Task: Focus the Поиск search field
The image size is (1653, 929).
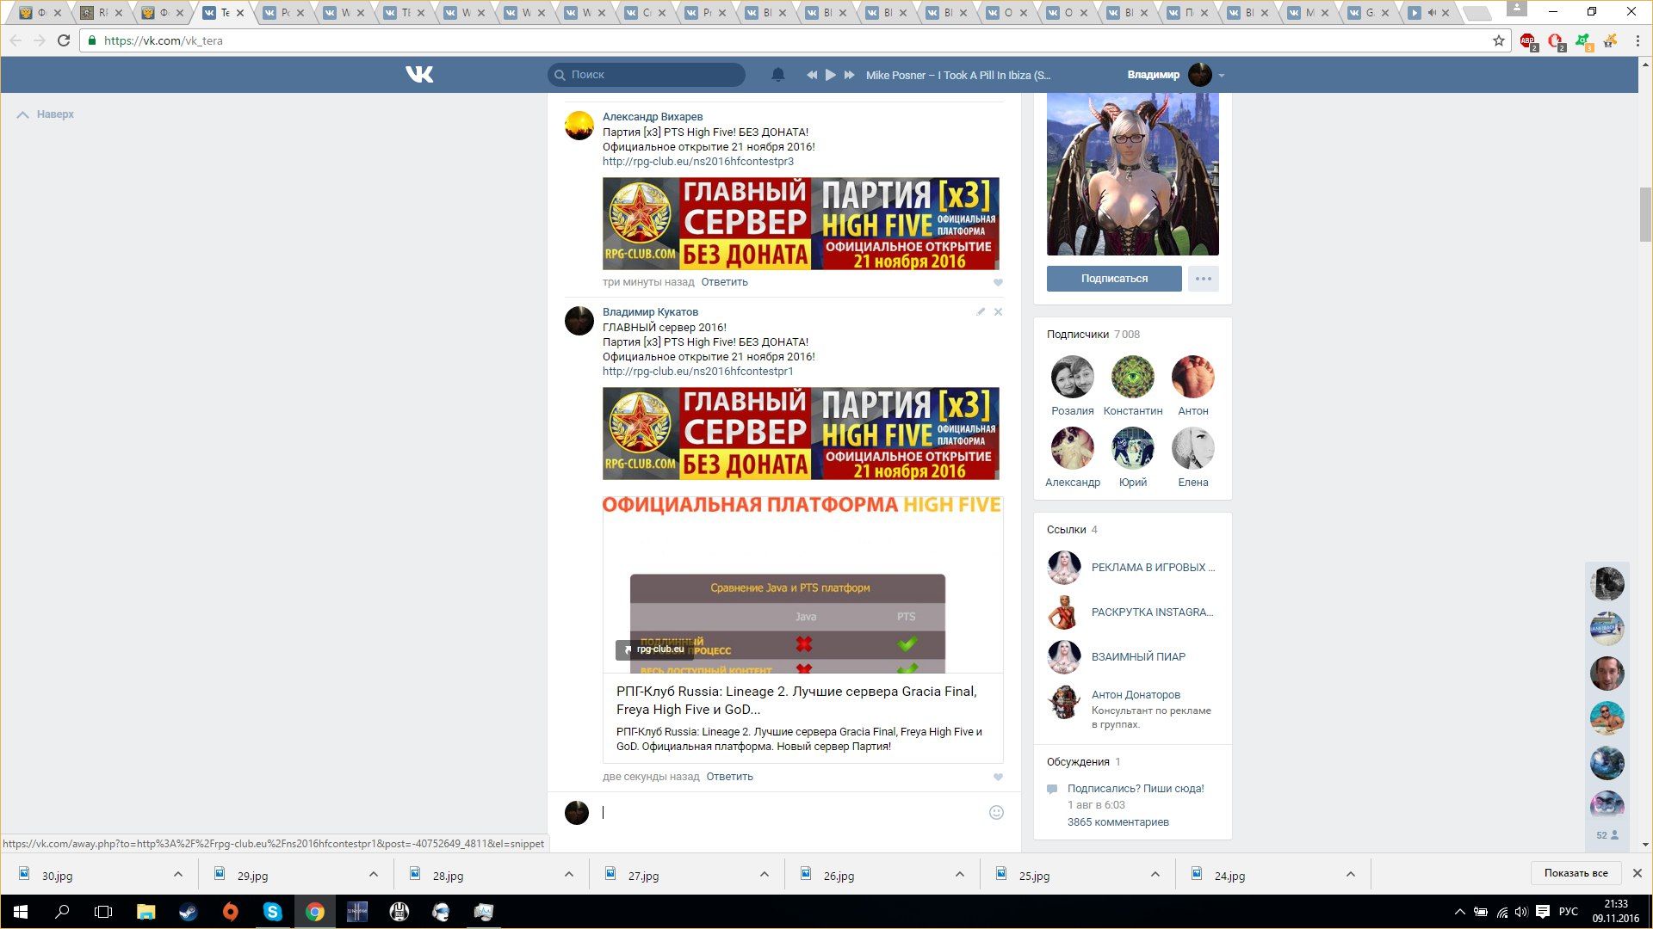Action: [646, 75]
